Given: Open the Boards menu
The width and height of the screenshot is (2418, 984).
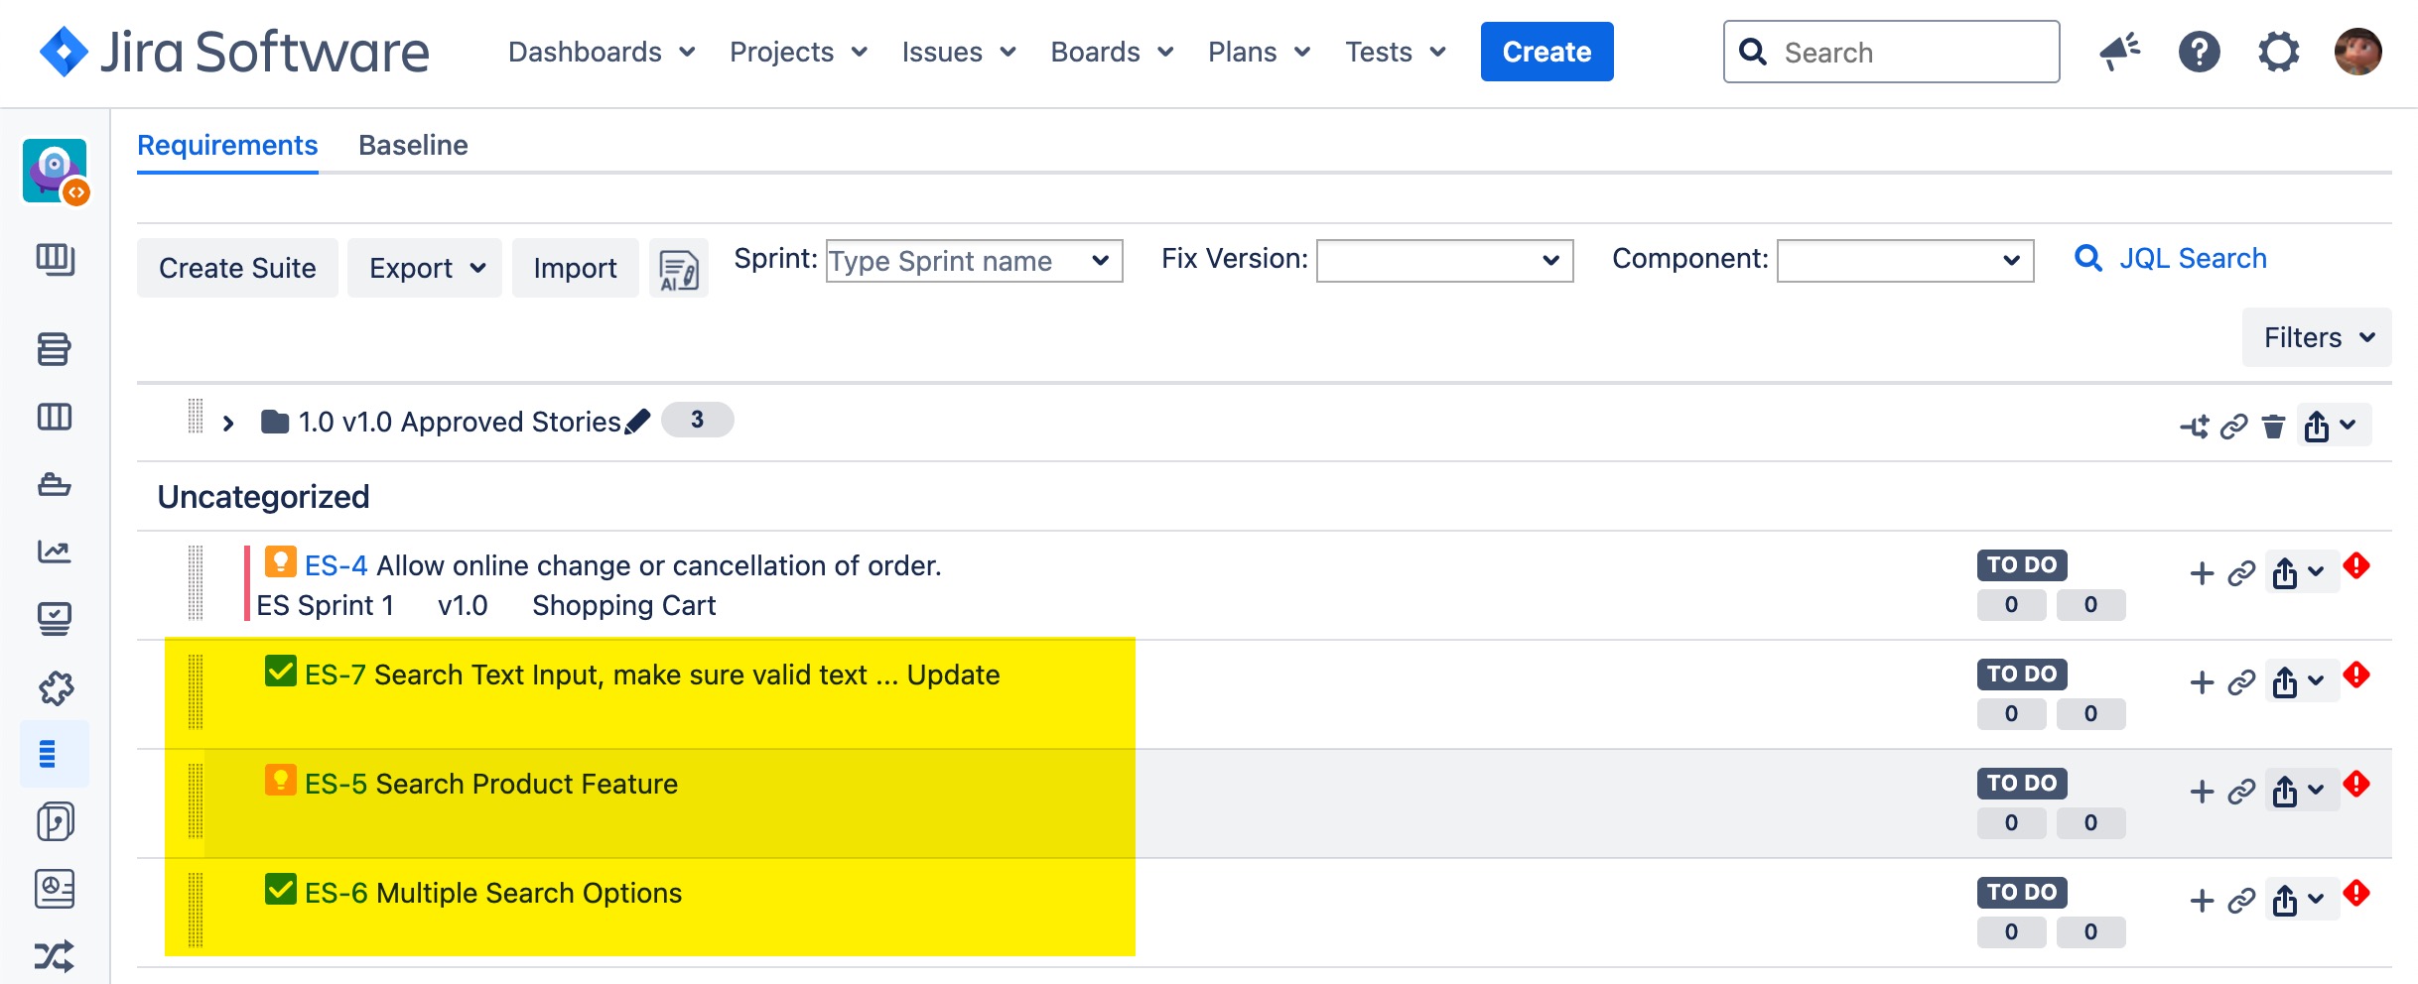Looking at the screenshot, I should coord(1112,52).
